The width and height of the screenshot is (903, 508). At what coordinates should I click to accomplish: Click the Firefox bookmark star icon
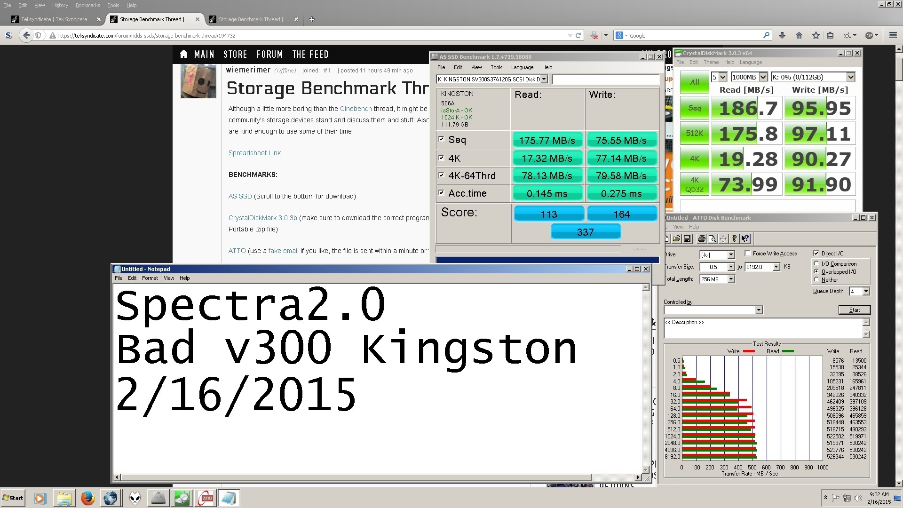tap(816, 35)
